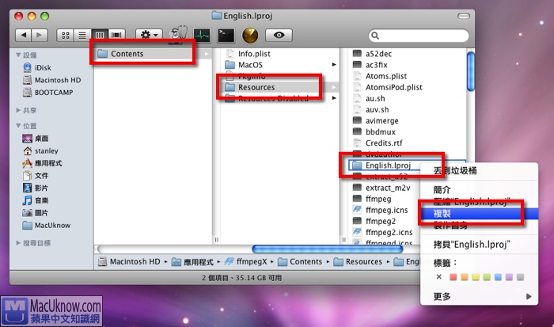
Task: Apply the red label color
Action: [x=453, y=277]
